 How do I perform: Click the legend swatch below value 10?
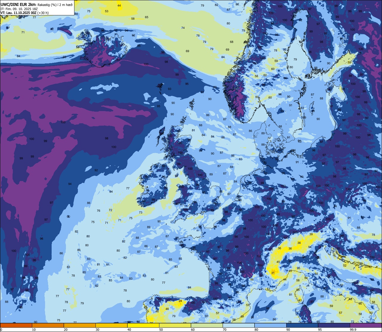pos(16,325)
